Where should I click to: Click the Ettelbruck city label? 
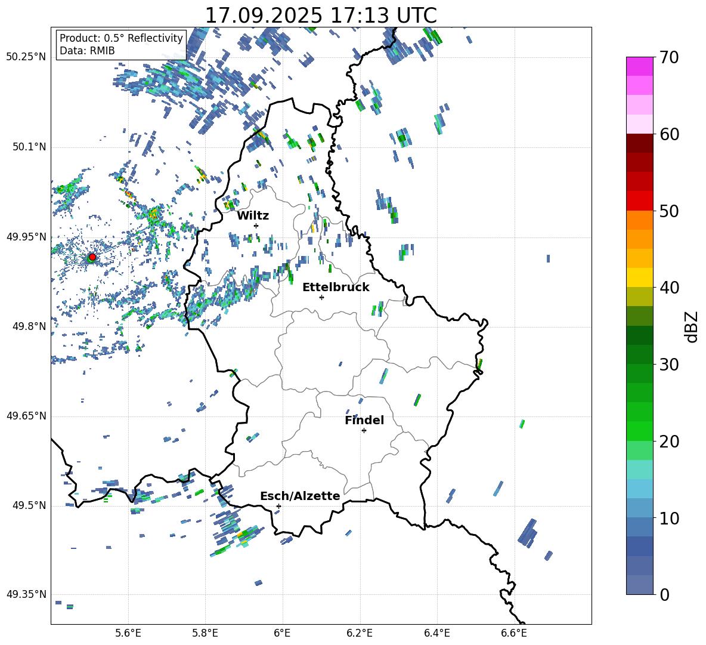336,288
